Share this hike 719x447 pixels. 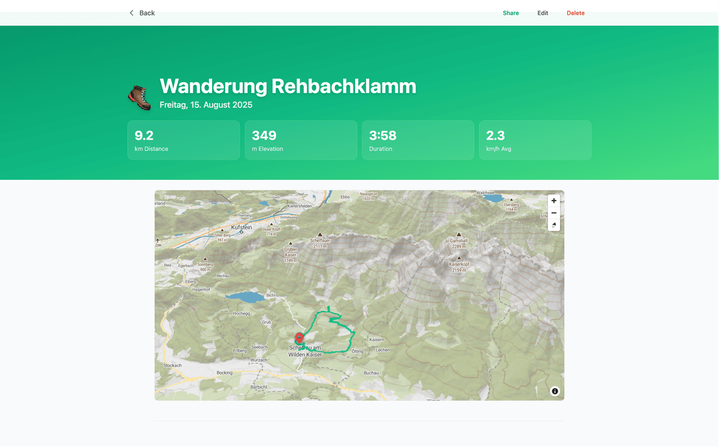(x=511, y=13)
